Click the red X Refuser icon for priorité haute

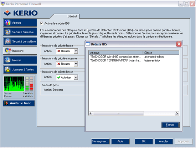click(x=58, y=51)
